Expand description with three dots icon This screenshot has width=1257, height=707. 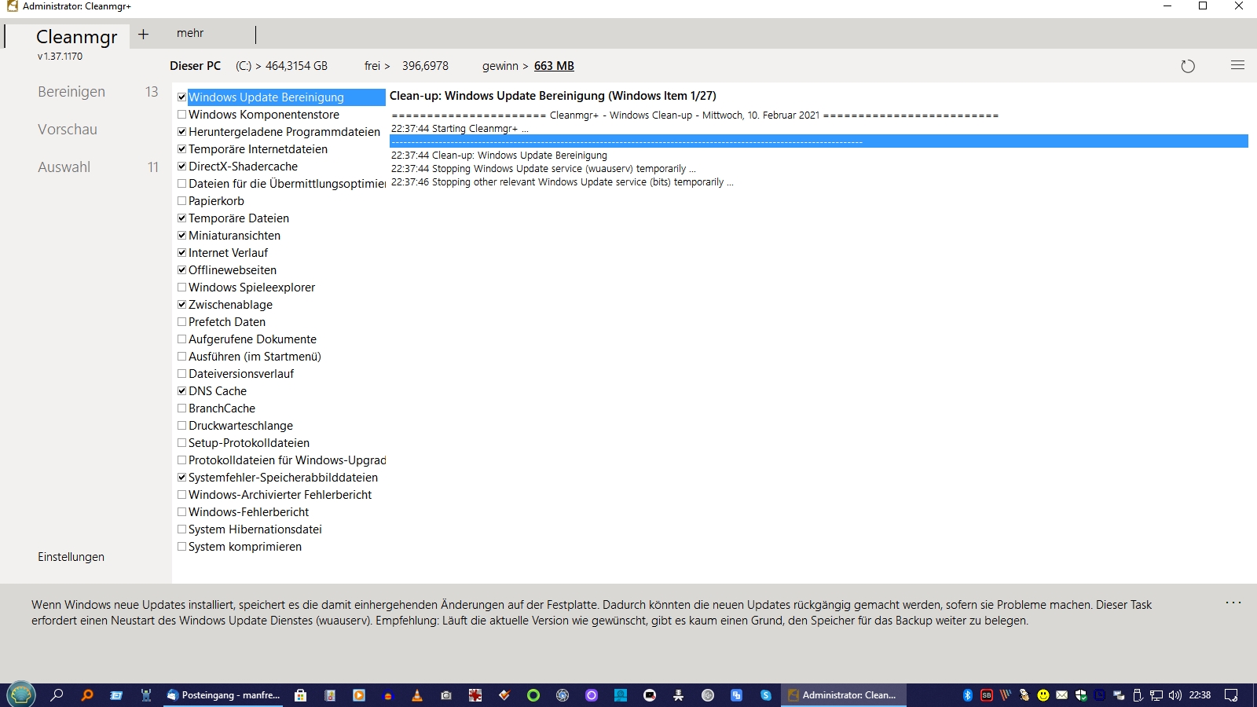(x=1233, y=603)
